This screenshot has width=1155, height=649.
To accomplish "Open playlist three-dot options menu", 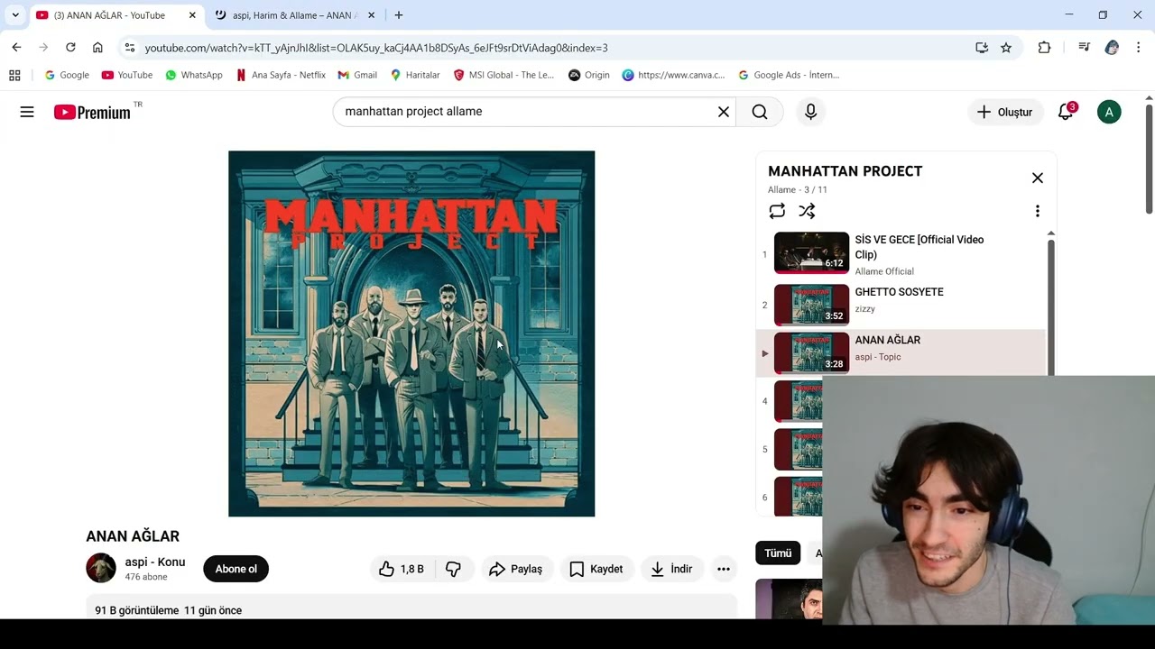I will pos(1038,211).
